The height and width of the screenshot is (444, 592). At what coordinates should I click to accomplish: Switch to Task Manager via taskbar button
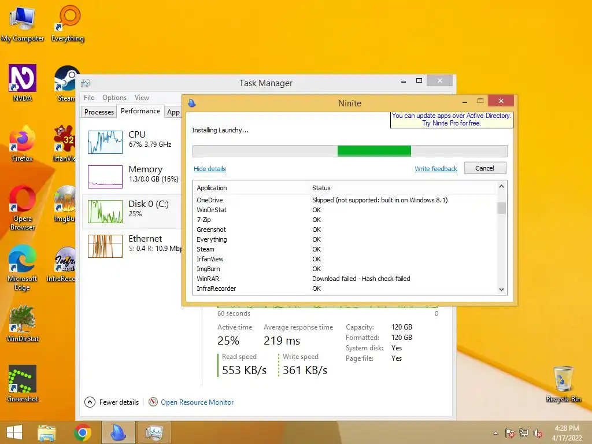click(154, 432)
